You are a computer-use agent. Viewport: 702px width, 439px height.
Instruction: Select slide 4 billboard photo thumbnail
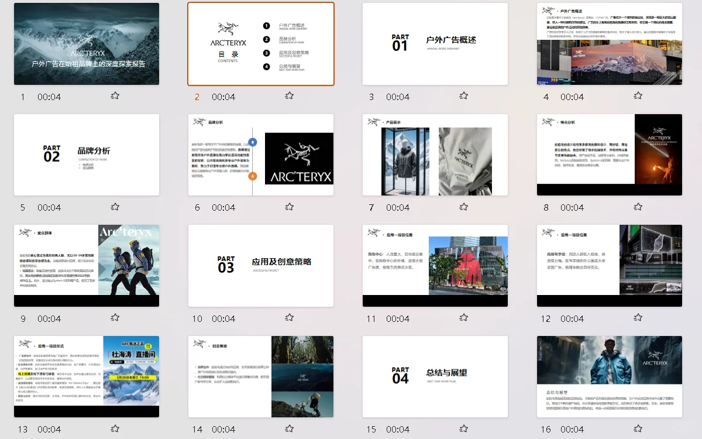[610, 44]
